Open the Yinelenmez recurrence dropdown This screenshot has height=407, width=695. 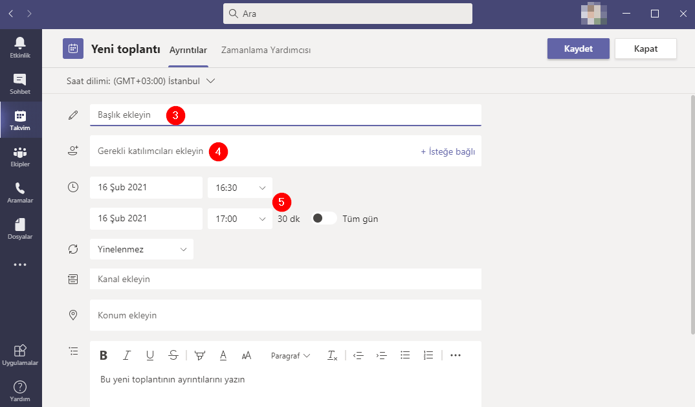[x=142, y=249]
